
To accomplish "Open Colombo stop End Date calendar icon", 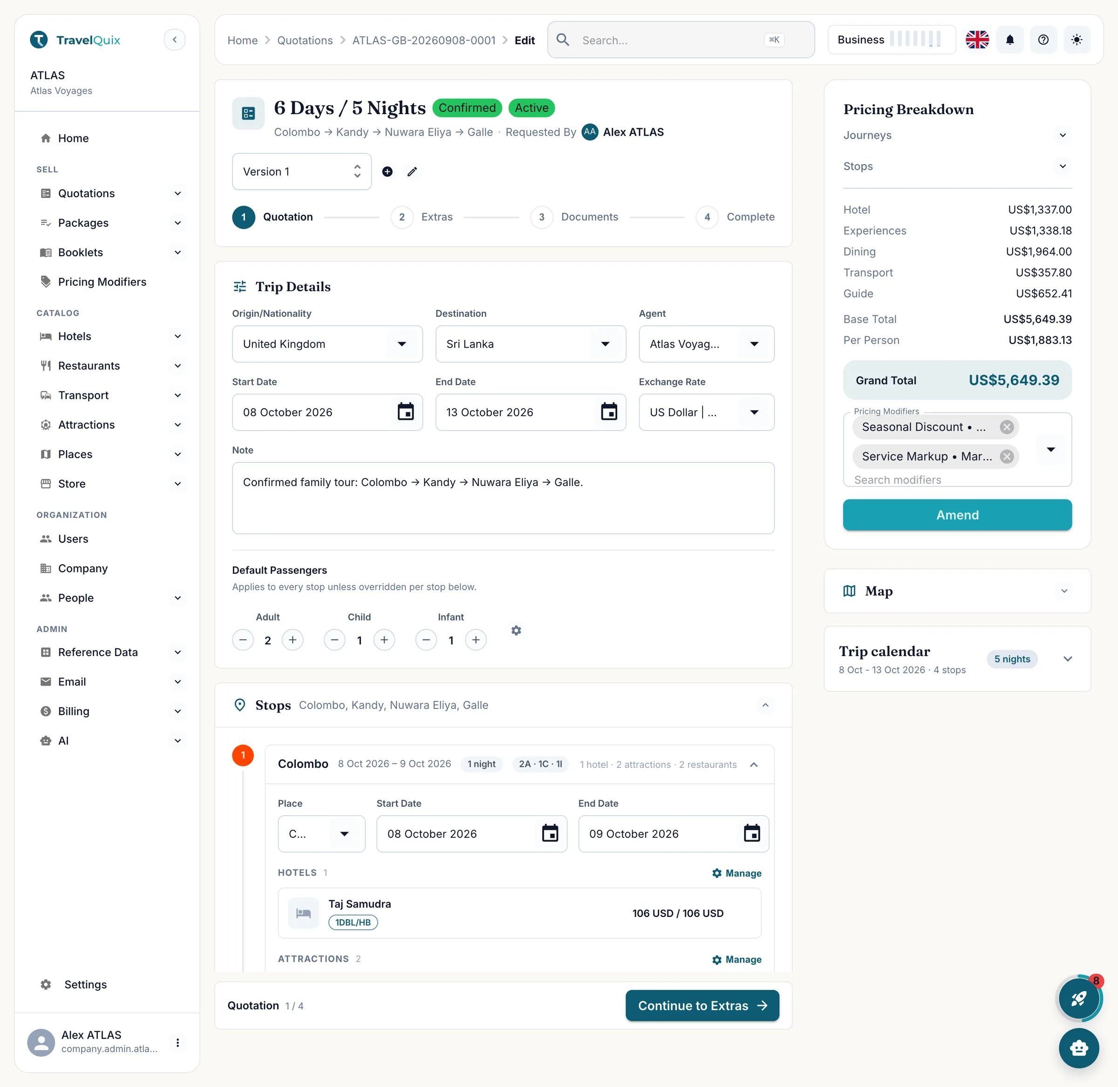I will click(751, 834).
